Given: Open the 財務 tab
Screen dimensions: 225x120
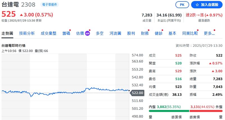Looking at the screenshot, I should pos(145,33).
